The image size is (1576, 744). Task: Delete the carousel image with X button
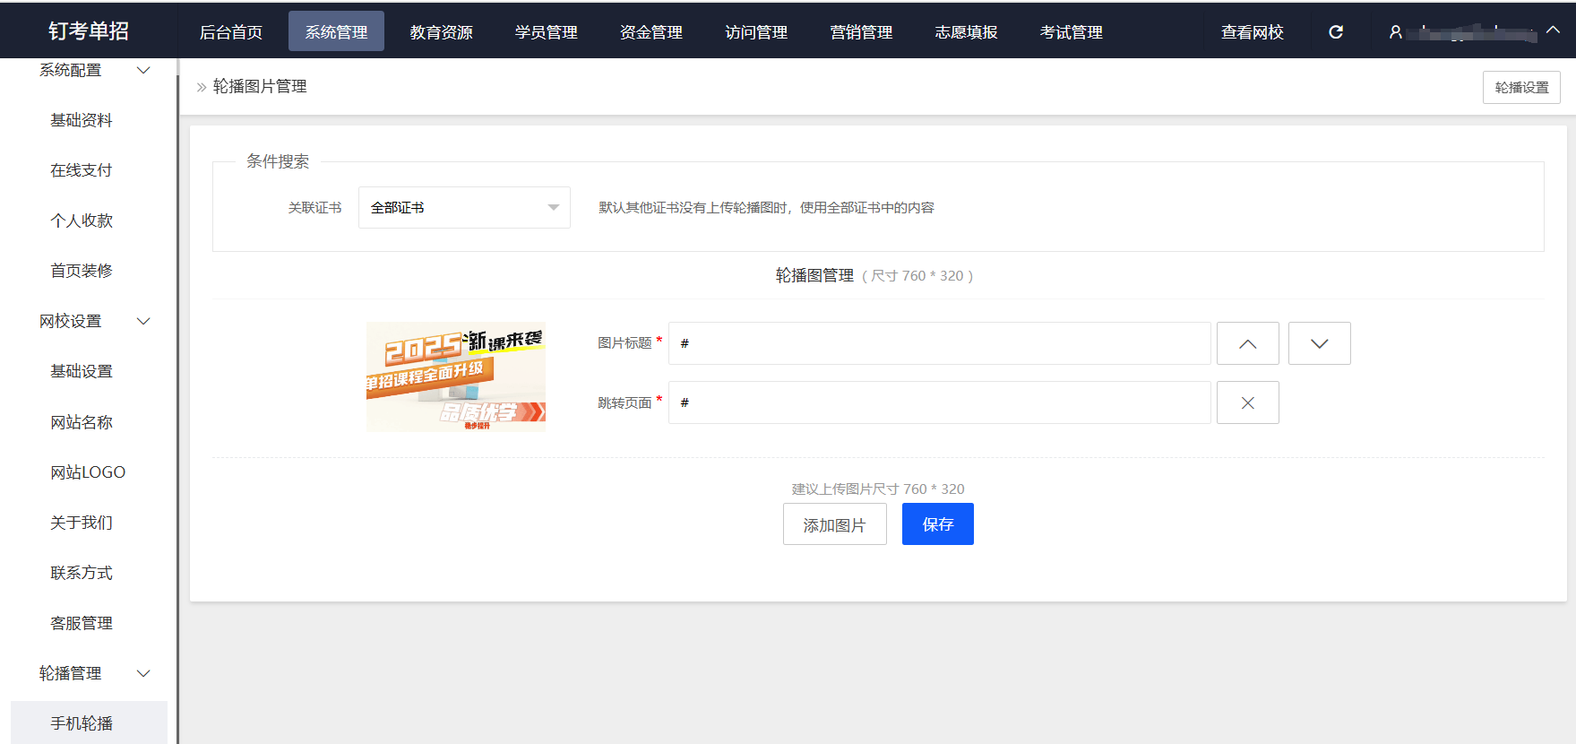coord(1247,402)
